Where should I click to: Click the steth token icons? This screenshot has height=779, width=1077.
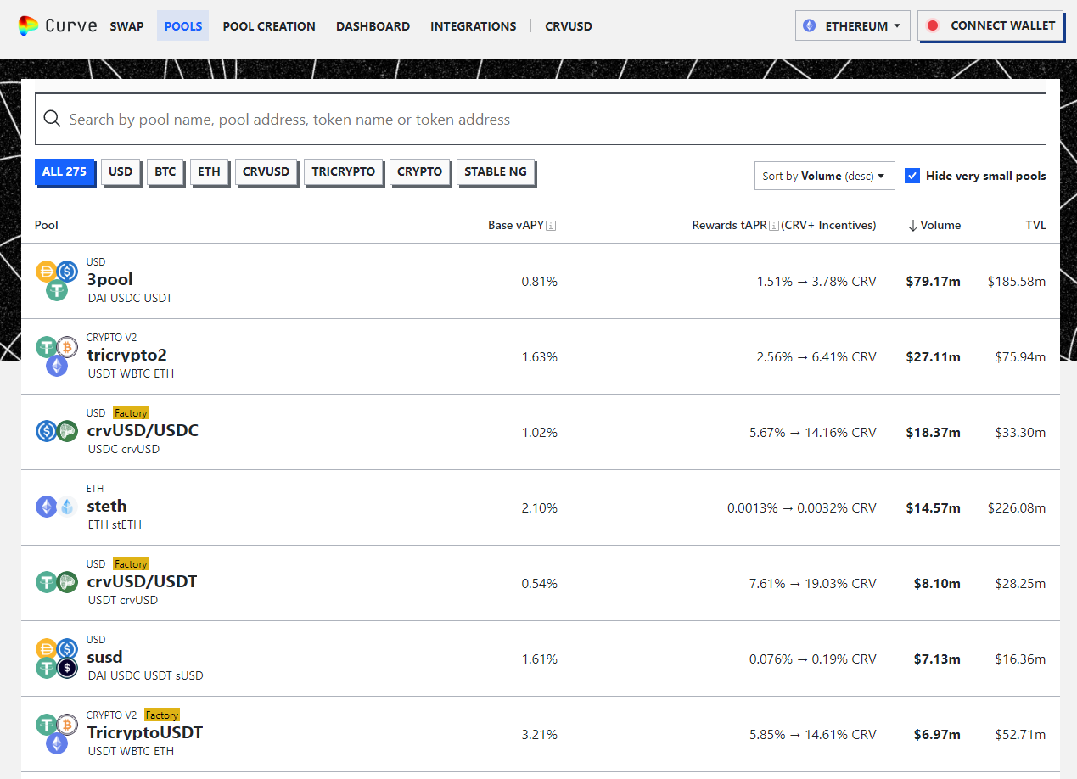(57, 507)
